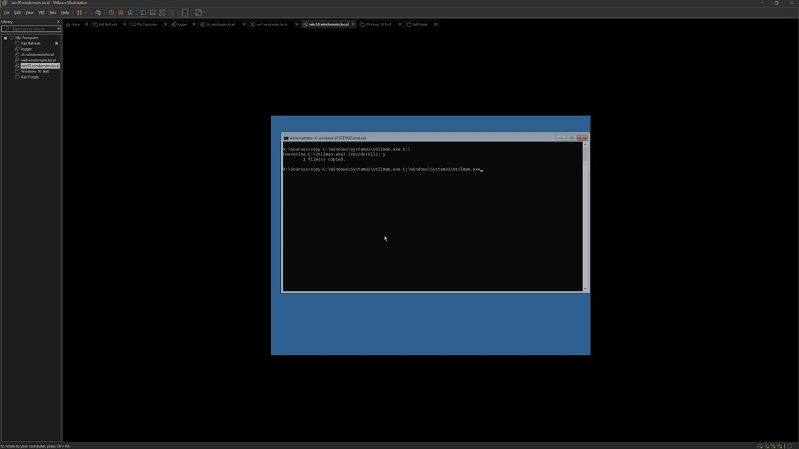Viewport: 799px width, 449px height.
Task: Switch to the wef.windomain.local tab
Action: pyautogui.click(x=272, y=24)
